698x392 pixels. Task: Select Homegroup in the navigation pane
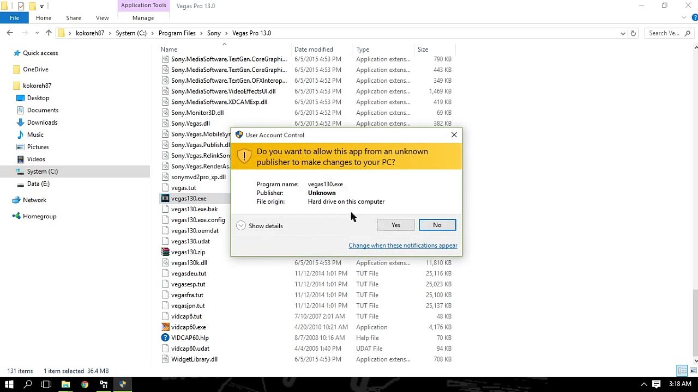pyautogui.click(x=39, y=217)
